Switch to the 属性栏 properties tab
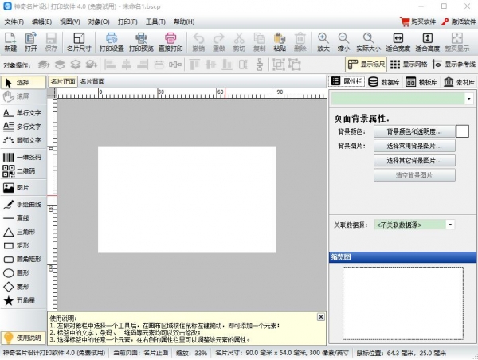Screen dimensions: 478x360 [347, 81]
